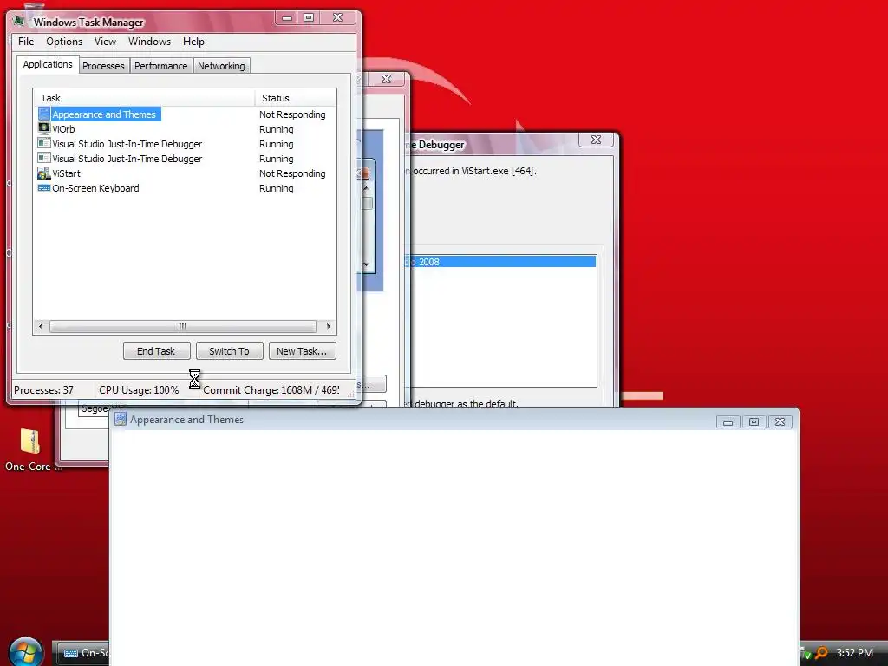The width and height of the screenshot is (888, 666).
Task: Click the Appearance and Themes window title icon
Action: coord(120,419)
